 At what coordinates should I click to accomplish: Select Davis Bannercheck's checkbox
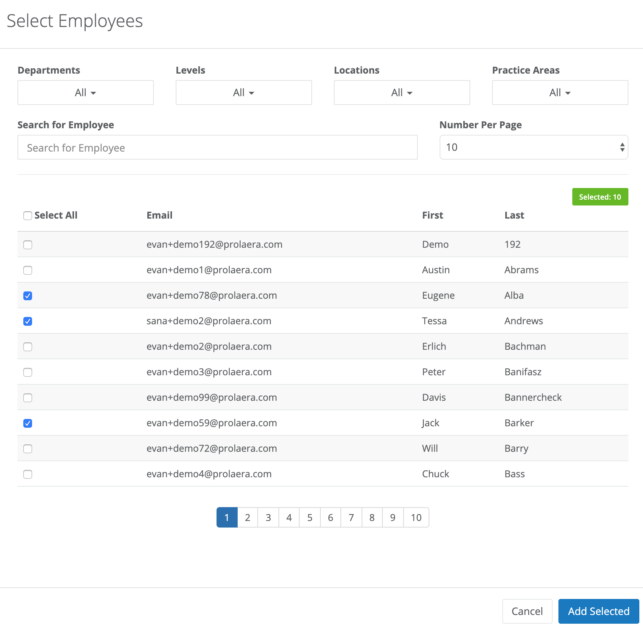point(28,398)
